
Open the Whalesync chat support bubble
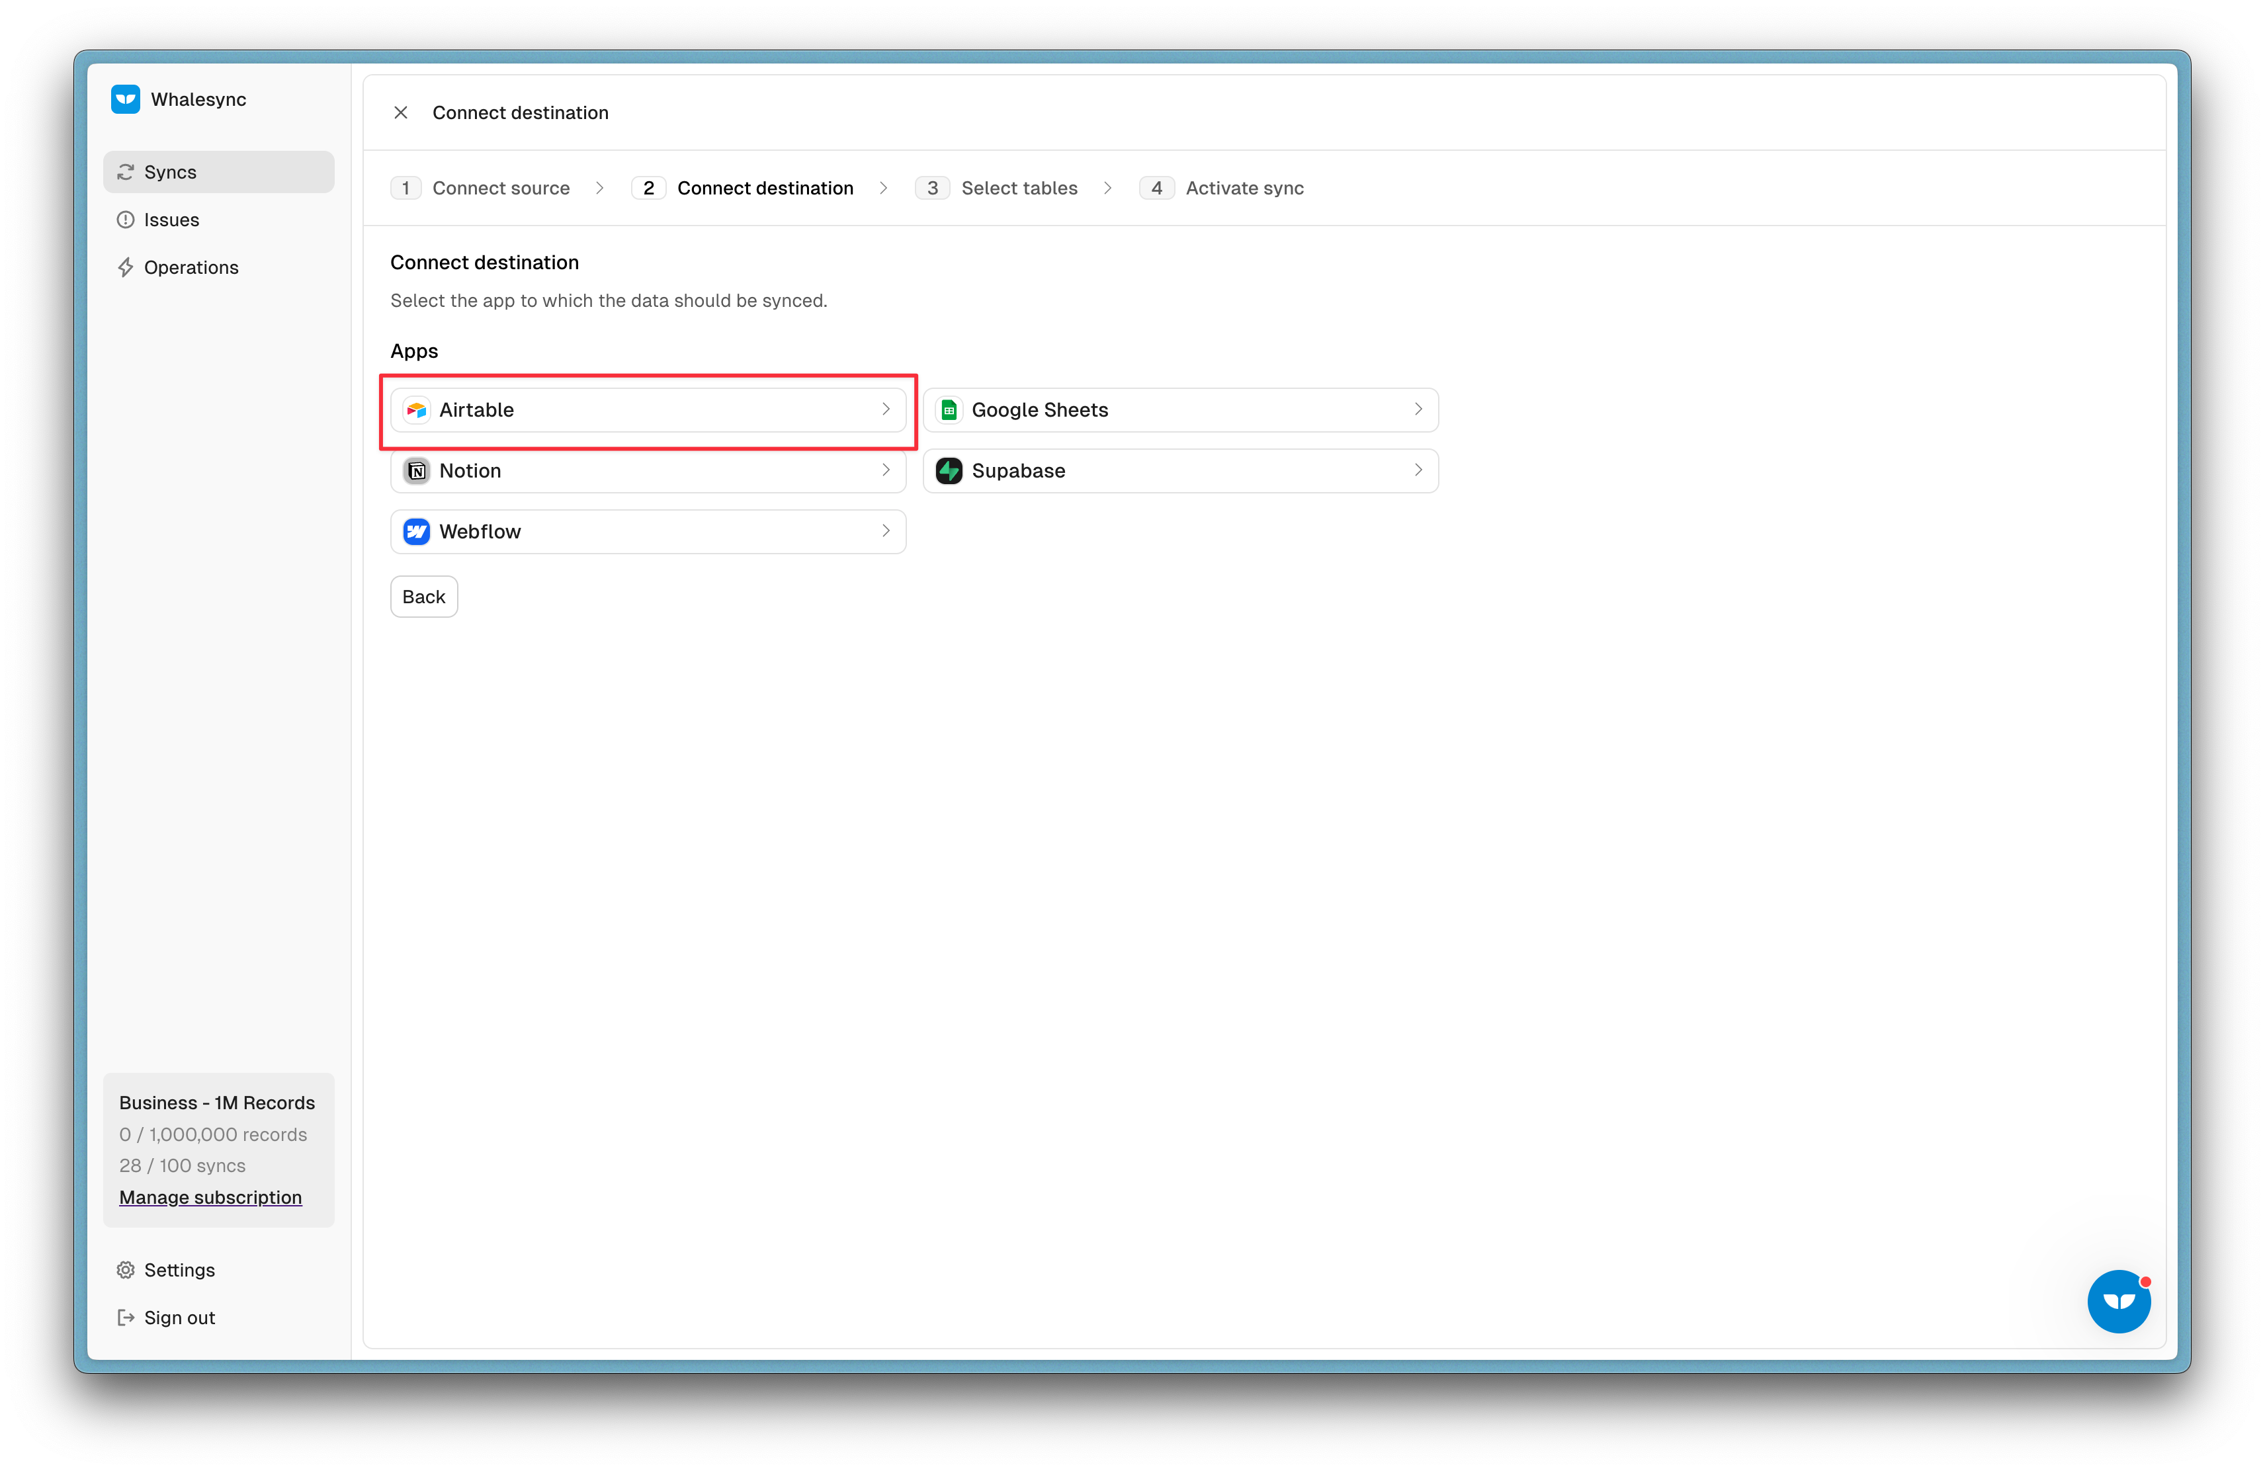pos(2119,1300)
